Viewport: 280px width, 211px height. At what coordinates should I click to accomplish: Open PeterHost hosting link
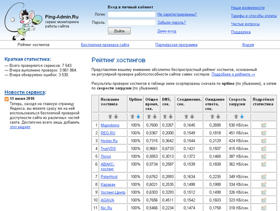coord(109,177)
